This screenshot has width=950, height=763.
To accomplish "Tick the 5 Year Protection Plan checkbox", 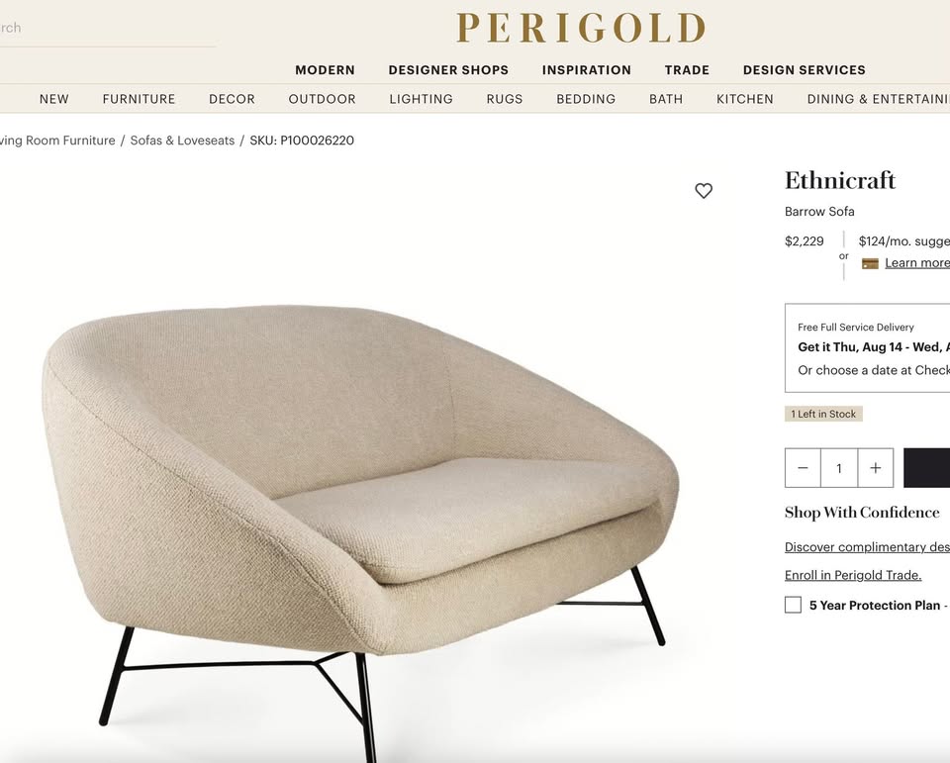I will coord(793,605).
